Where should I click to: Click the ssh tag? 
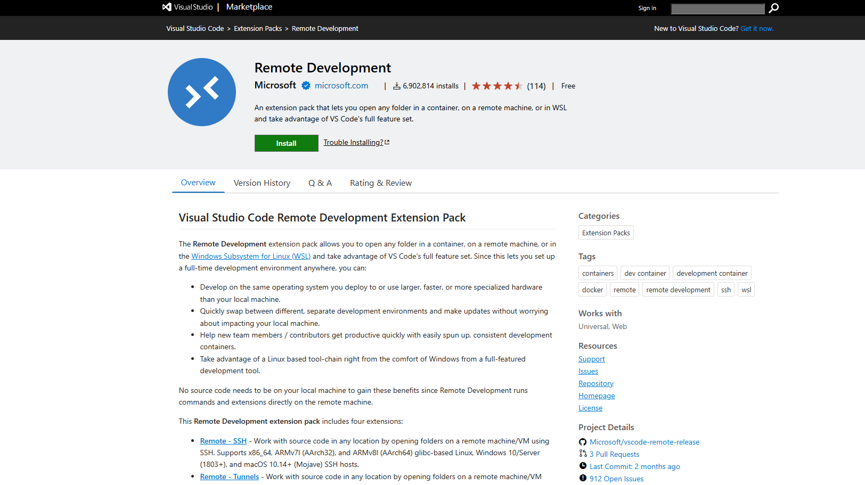point(726,290)
